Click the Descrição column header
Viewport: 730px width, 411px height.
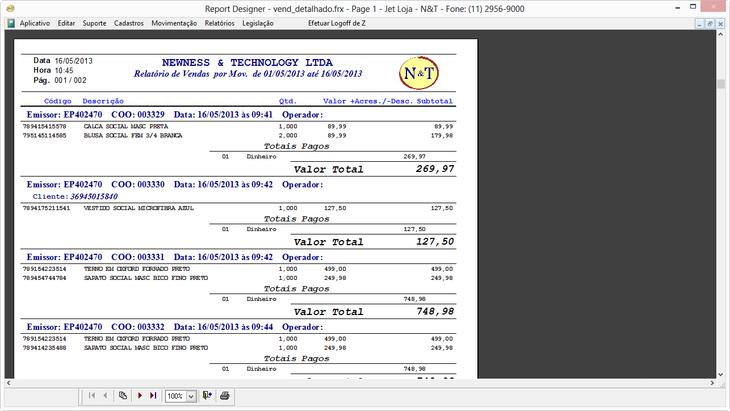[x=103, y=101]
